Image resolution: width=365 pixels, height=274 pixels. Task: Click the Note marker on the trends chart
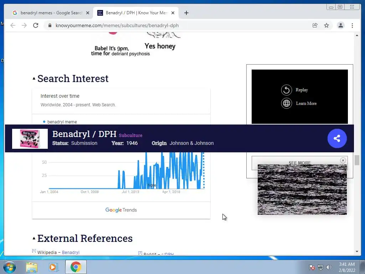click(x=152, y=185)
